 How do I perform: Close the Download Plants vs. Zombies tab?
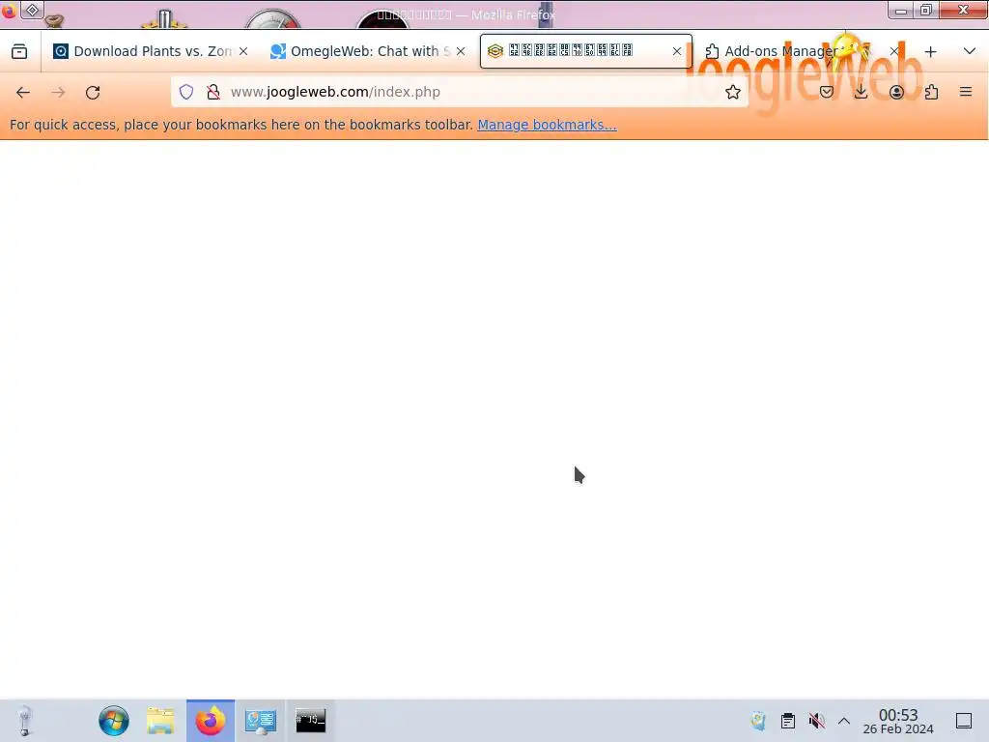point(243,52)
